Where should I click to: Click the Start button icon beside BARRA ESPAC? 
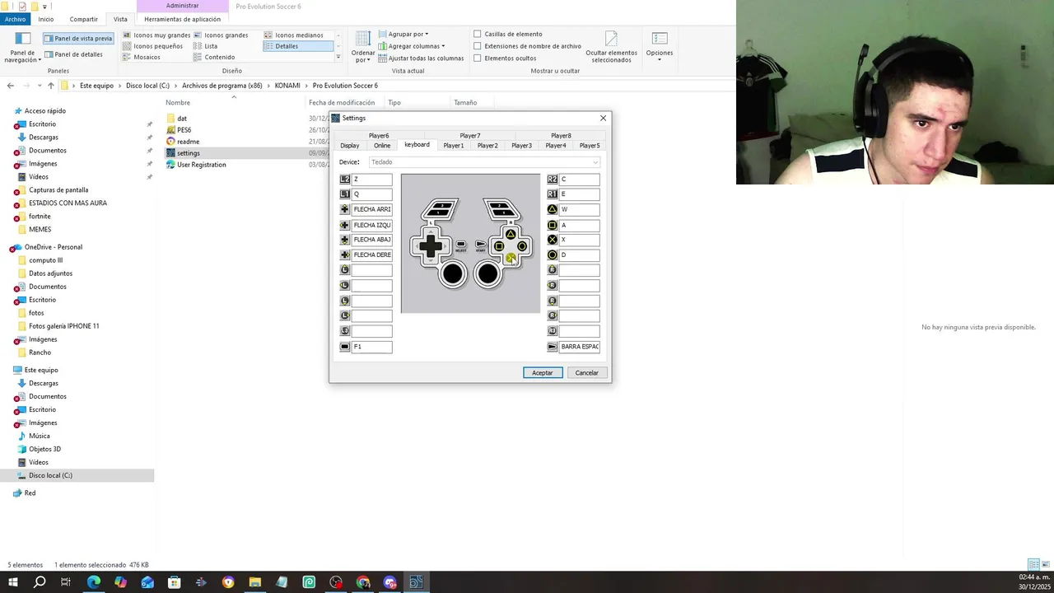[x=553, y=347]
